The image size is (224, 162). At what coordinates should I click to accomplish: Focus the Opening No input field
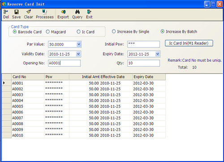(64, 63)
